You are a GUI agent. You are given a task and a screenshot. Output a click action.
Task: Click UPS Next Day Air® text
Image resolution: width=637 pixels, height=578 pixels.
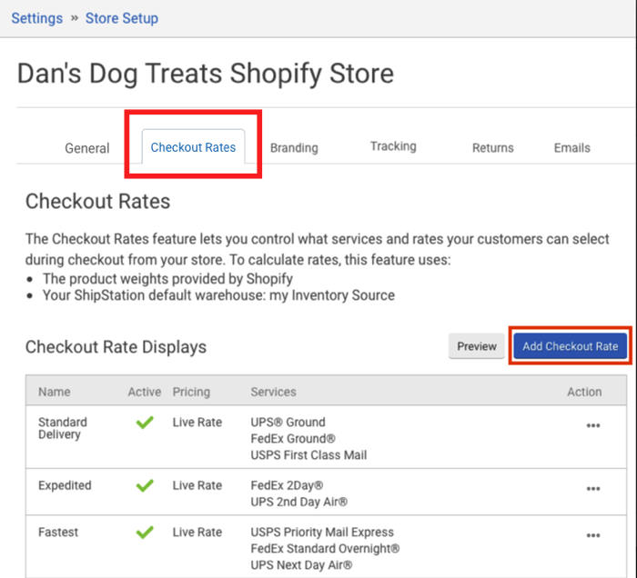(x=301, y=565)
